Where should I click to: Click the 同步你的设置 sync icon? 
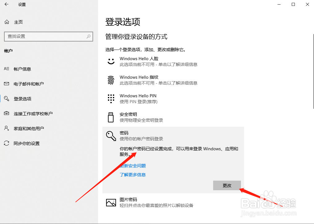pyautogui.click(x=6, y=143)
